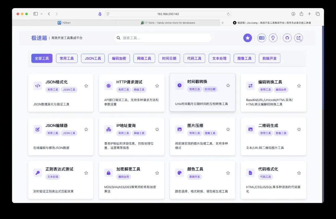Viewport: 336px width, 219px height.
Task: Open the 图片压缩 tool card
Action: pyautogui.click(x=203, y=136)
